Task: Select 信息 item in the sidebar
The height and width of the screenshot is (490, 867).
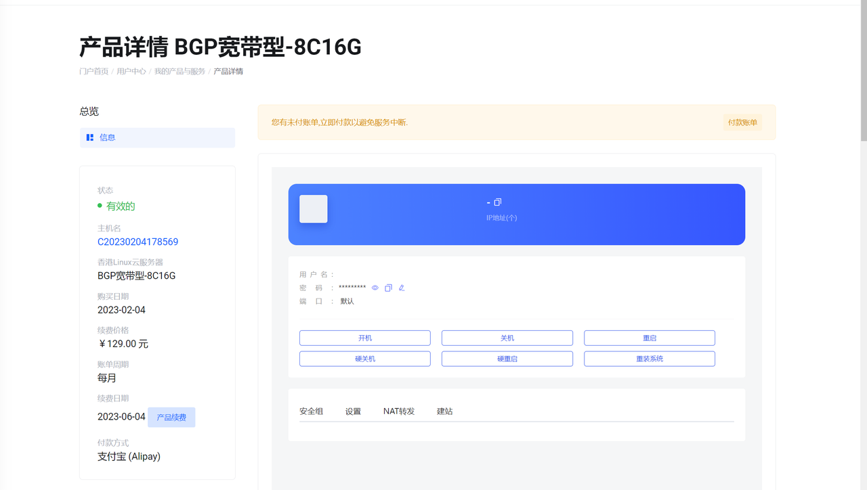Action: 157,137
